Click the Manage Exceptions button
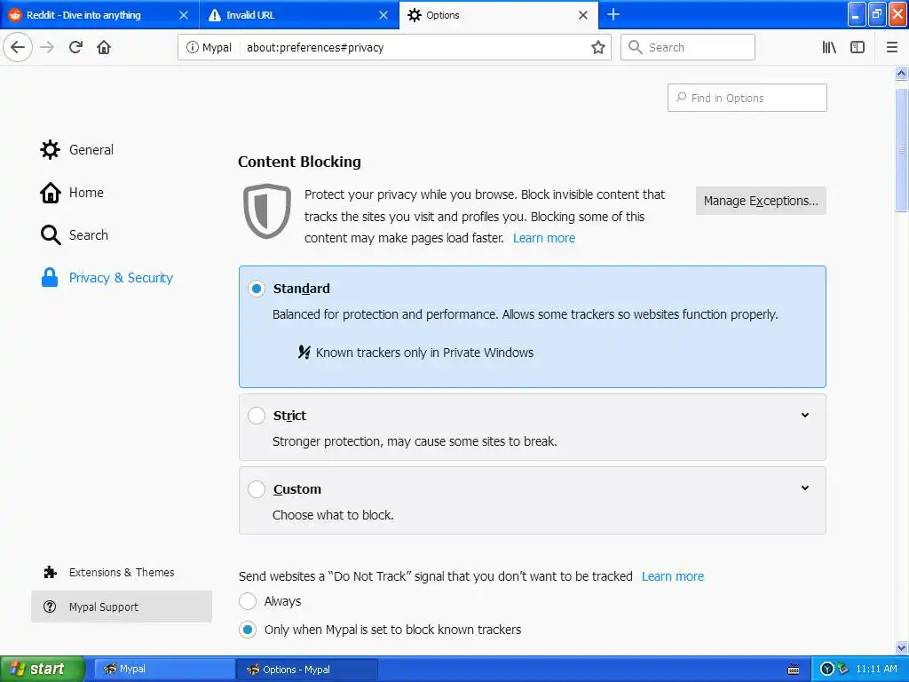The height and width of the screenshot is (682, 909). 761,201
